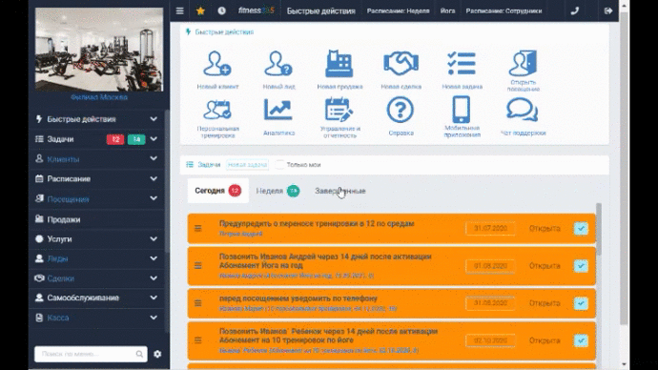Open Новая задача checklist icon

click(462, 64)
